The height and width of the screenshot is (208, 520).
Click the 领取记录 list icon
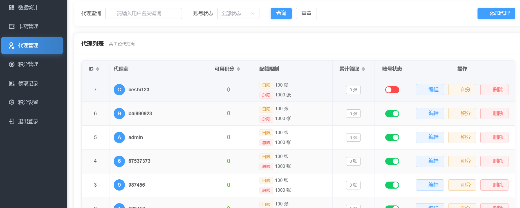12,83
